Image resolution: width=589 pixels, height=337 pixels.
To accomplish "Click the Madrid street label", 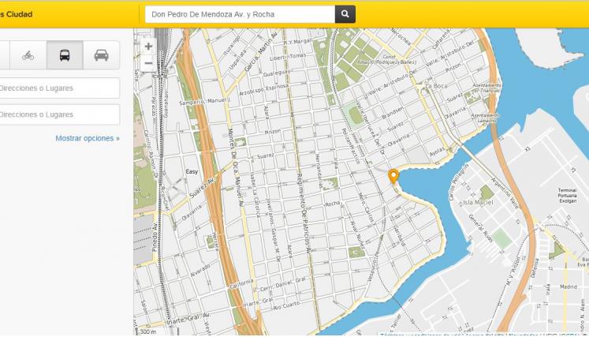I will point(570,287).
